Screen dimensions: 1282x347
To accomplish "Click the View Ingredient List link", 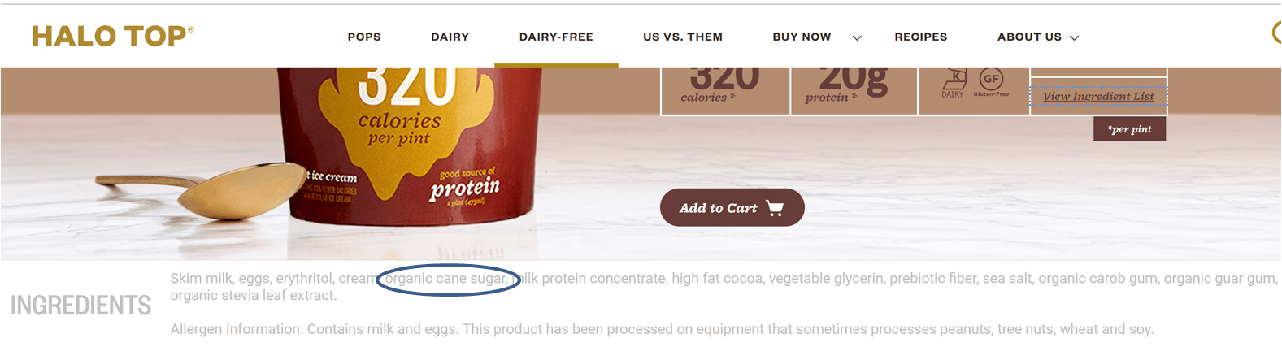I will 1098,96.
